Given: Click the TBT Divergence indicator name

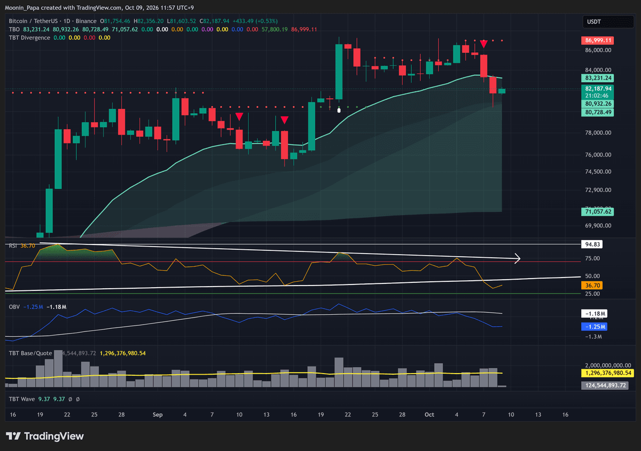Looking at the screenshot, I should (29, 37).
